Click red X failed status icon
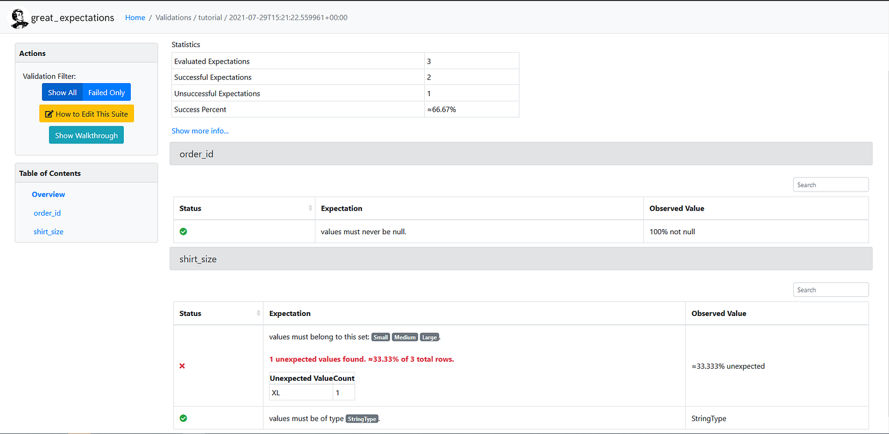Viewport: 889px width, 434px height. 182,366
